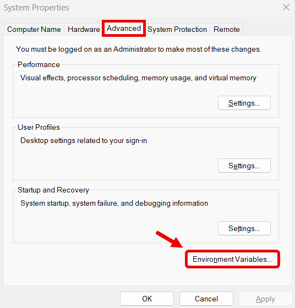Go to the System Protection tab
This screenshot has height=308, width=295.
(177, 29)
